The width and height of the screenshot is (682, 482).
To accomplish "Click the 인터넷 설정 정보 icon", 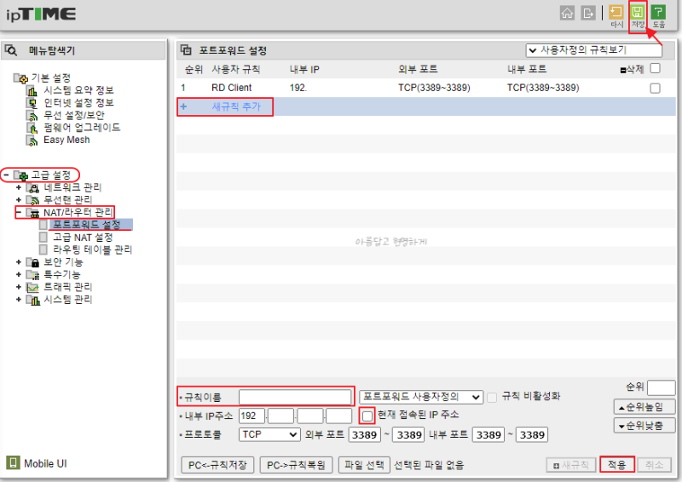I will (32, 103).
